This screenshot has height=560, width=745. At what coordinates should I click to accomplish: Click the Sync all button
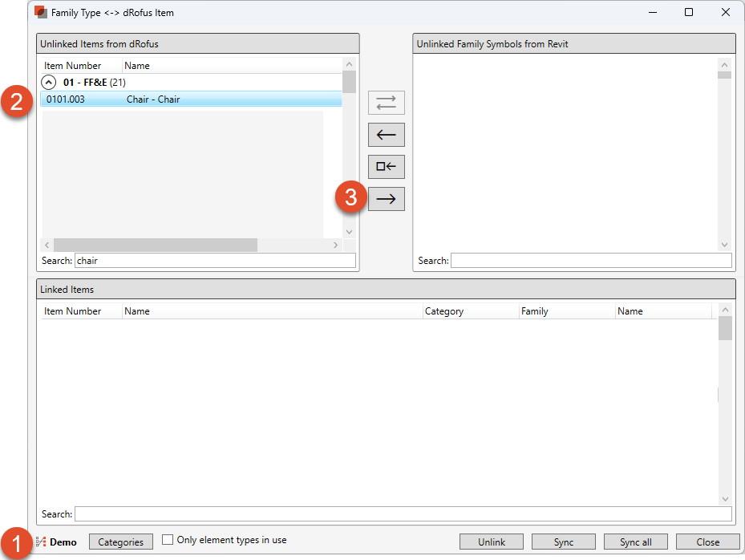[x=635, y=542]
